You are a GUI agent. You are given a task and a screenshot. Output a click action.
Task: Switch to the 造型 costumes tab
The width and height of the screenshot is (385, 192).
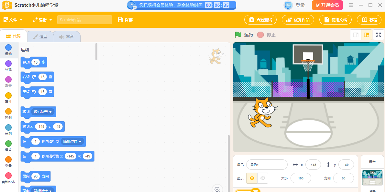click(40, 36)
